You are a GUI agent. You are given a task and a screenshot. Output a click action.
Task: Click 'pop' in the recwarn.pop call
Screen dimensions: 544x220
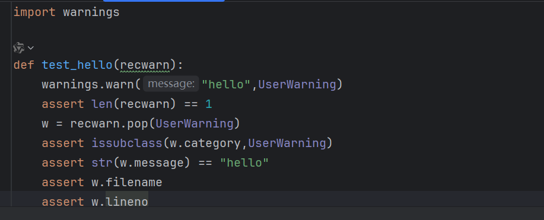point(138,123)
